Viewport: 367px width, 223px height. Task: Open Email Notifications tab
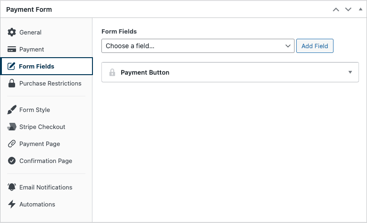46,187
